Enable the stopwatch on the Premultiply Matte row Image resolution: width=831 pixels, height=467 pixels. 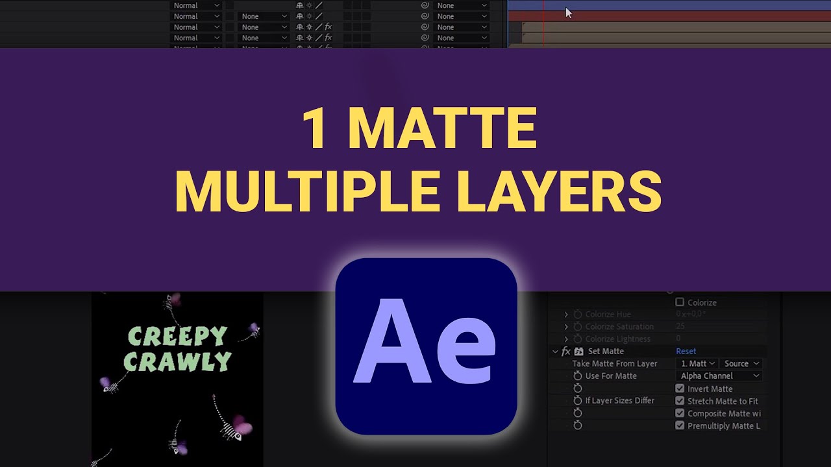coord(577,425)
